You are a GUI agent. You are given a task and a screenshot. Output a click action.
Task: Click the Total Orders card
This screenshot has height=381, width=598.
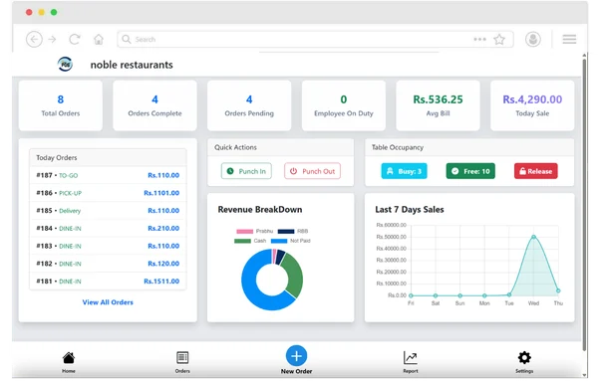[x=61, y=105]
